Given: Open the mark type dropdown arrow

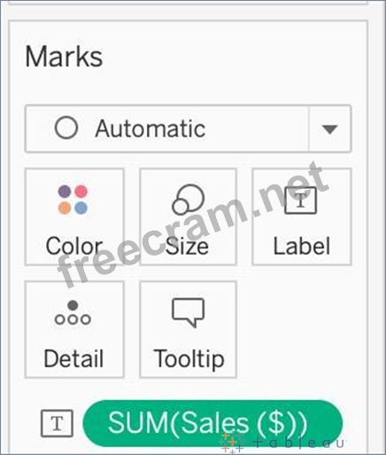Looking at the screenshot, I should pyautogui.click(x=329, y=129).
